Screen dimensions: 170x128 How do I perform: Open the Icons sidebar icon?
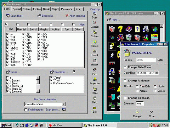[95, 89]
